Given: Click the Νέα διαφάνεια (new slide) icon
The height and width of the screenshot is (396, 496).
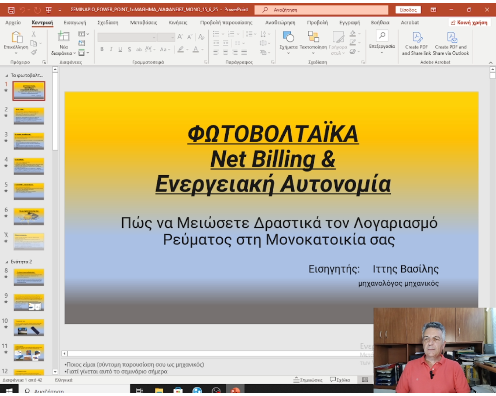Looking at the screenshot, I should coord(63,37).
